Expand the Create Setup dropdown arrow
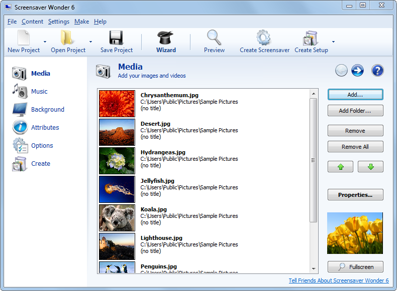 click(333, 42)
